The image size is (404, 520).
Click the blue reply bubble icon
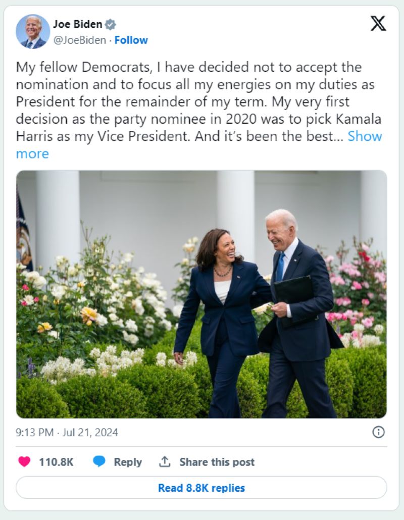tap(99, 461)
